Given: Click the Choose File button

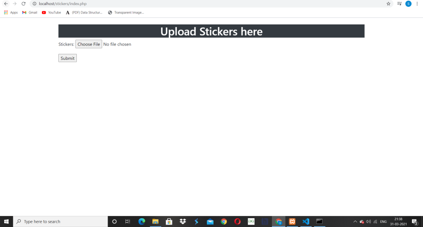Looking at the screenshot, I should coord(89,44).
